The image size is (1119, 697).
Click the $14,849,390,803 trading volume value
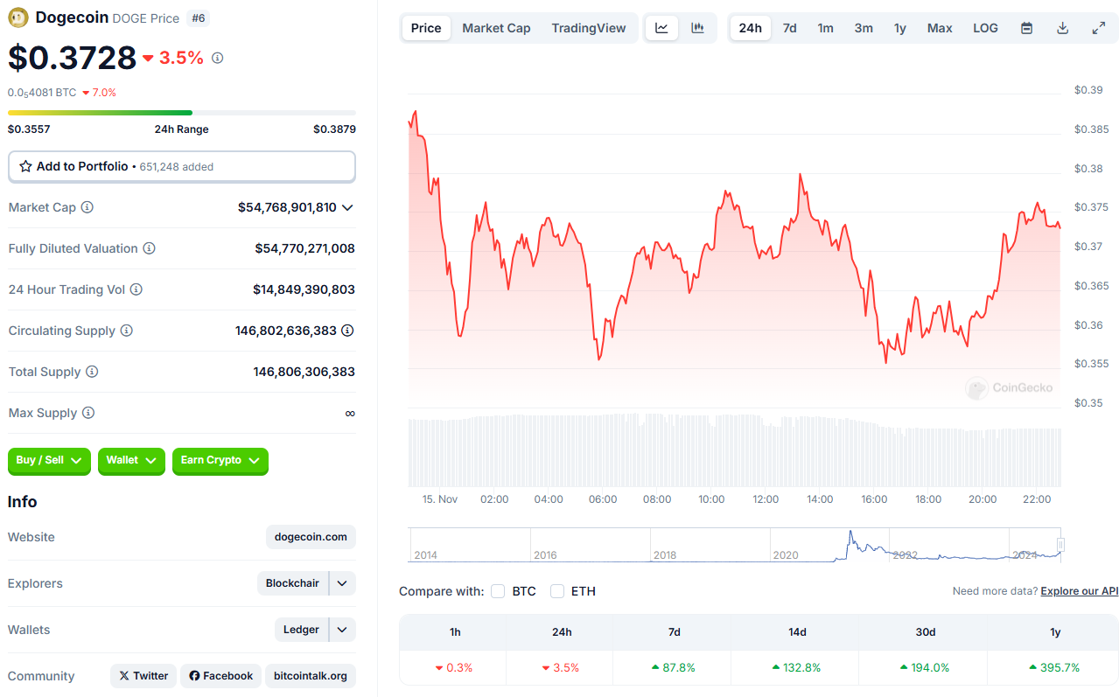[304, 289]
